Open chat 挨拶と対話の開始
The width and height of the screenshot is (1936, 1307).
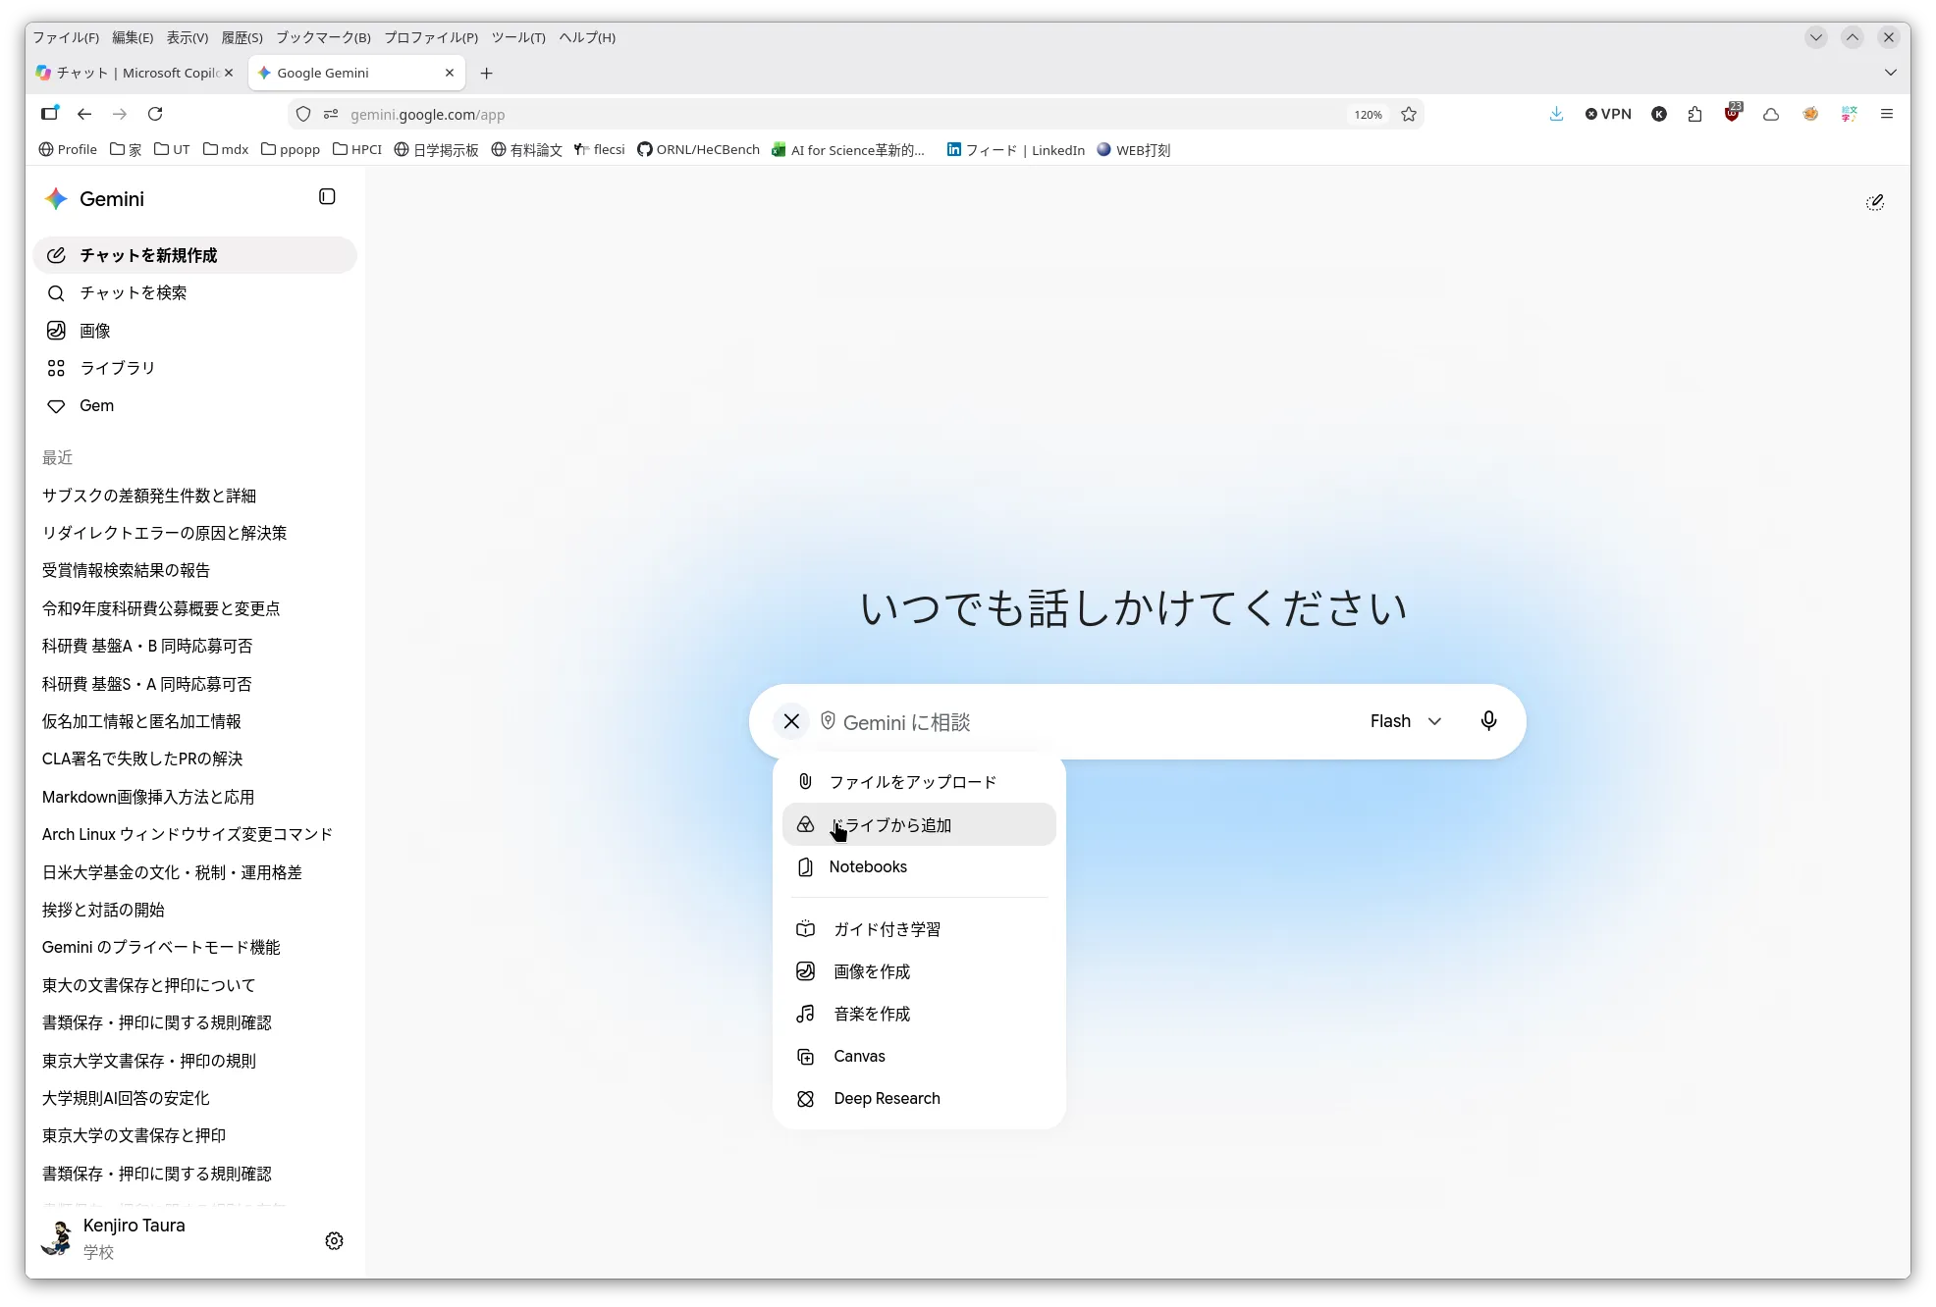pos(103,910)
